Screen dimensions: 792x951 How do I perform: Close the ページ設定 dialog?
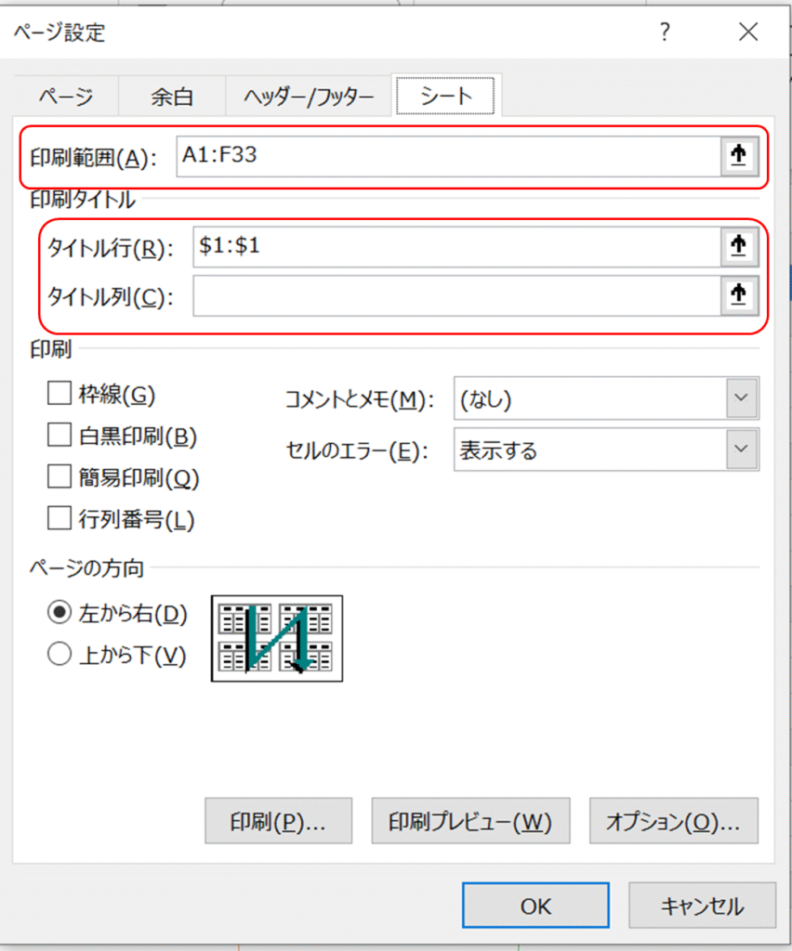748,32
